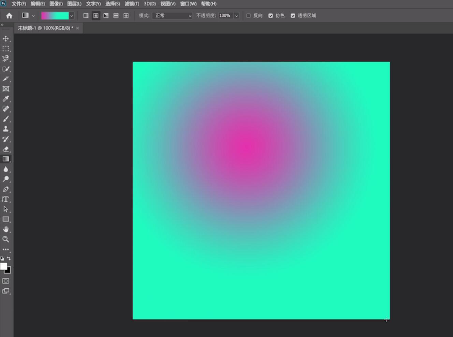Viewport: 453px width, 337px height.
Task: Click the opacity 100% input field
Action: pyautogui.click(x=225, y=16)
